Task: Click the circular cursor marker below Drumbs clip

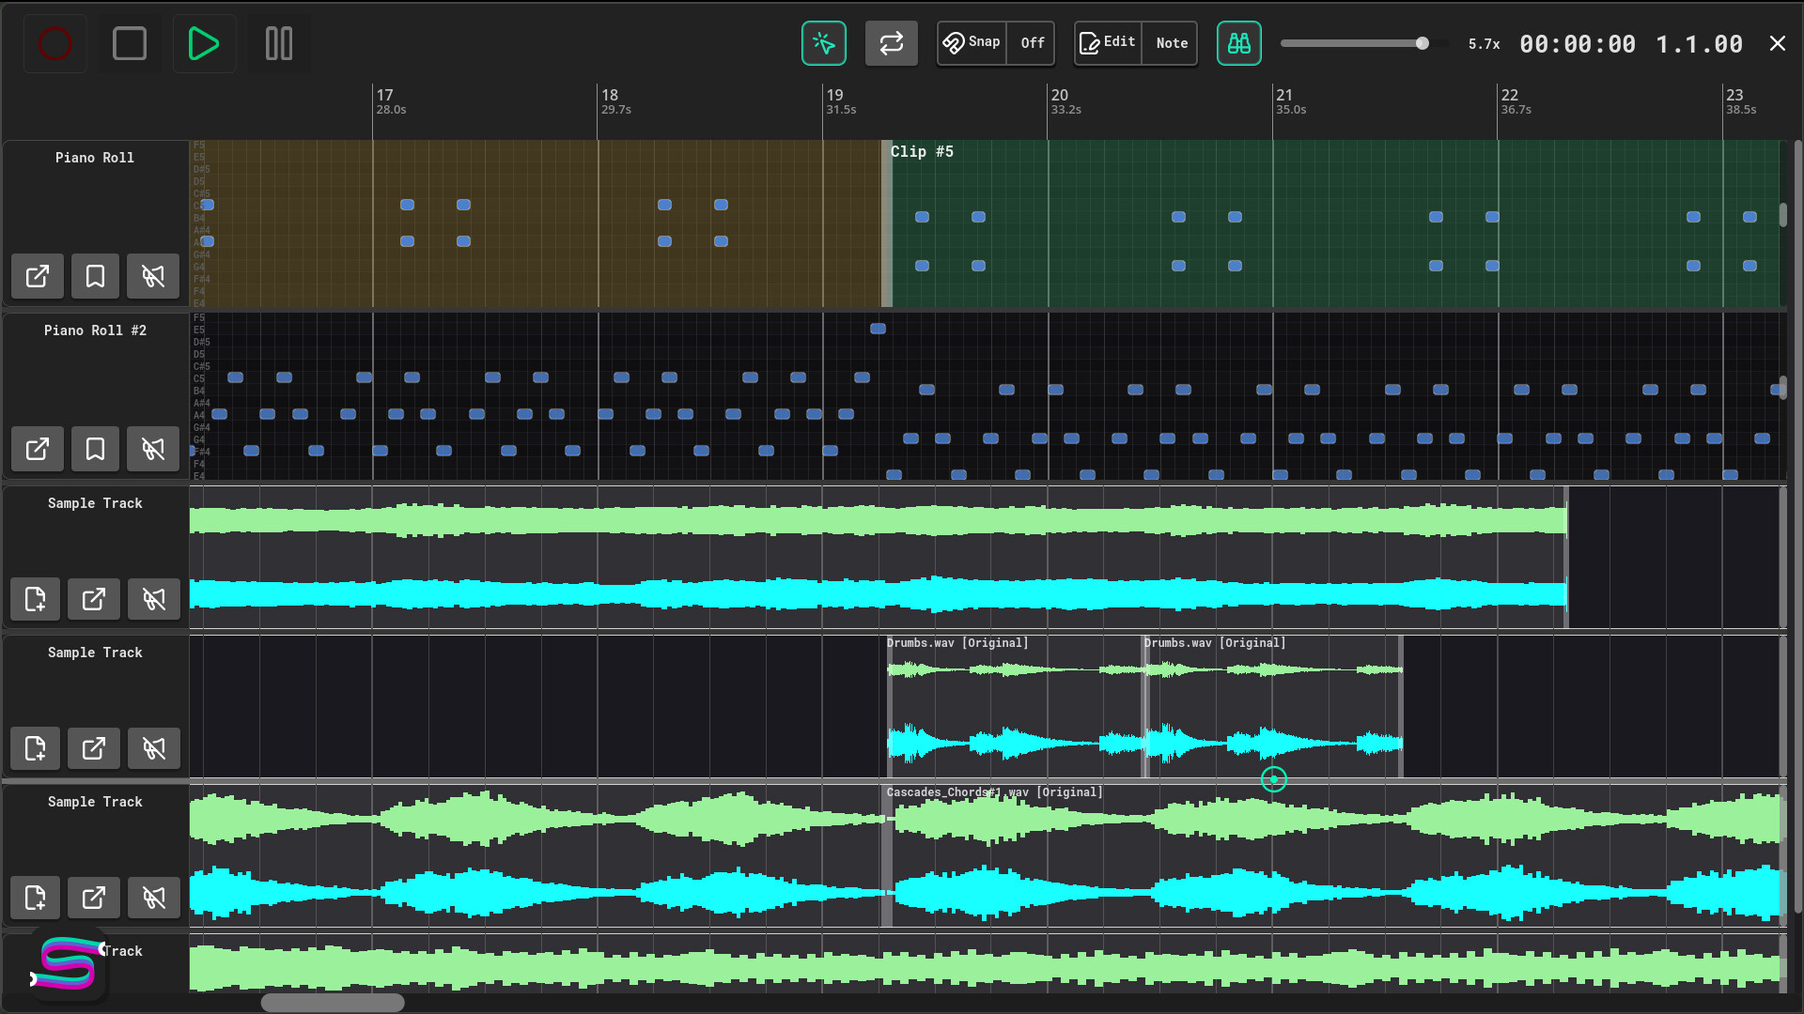Action: point(1273,779)
